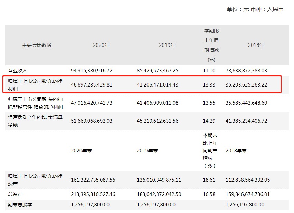Click the 经营活动产生的现金流量净额 row label
The height and width of the screenshot is (213, 294).
coord(35,121)
